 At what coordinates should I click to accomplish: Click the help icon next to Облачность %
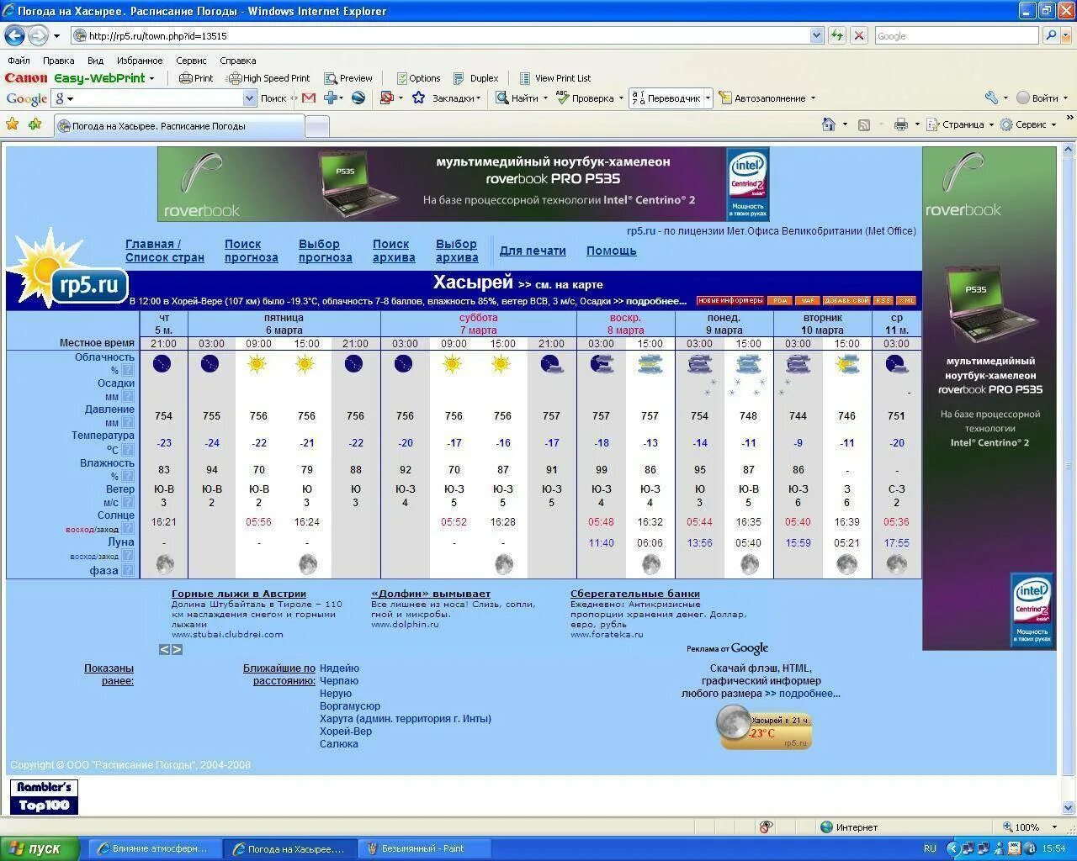pyautogui.click(x=128, y=370)
